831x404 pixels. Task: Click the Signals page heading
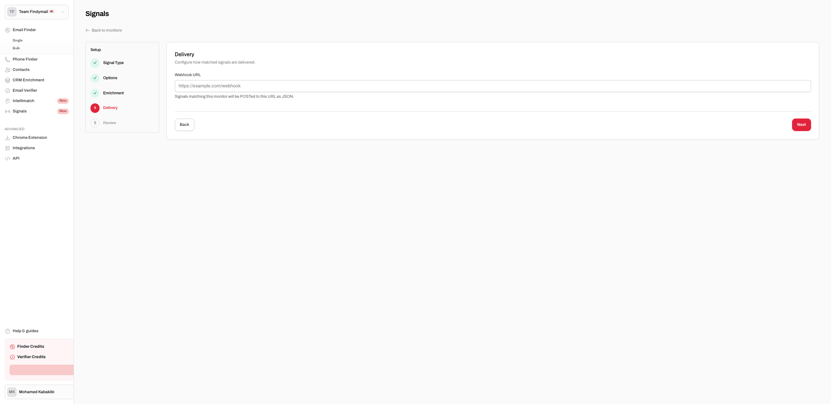[97, 14]
